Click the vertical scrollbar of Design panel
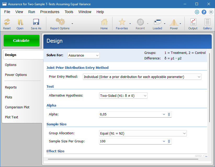 [x=210, y=88]
